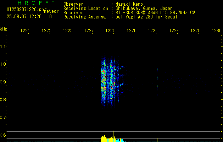Click the 0.8 frequency axis label
The width and height of the screenshot is (223, 142).
click(x=3, y=99)
